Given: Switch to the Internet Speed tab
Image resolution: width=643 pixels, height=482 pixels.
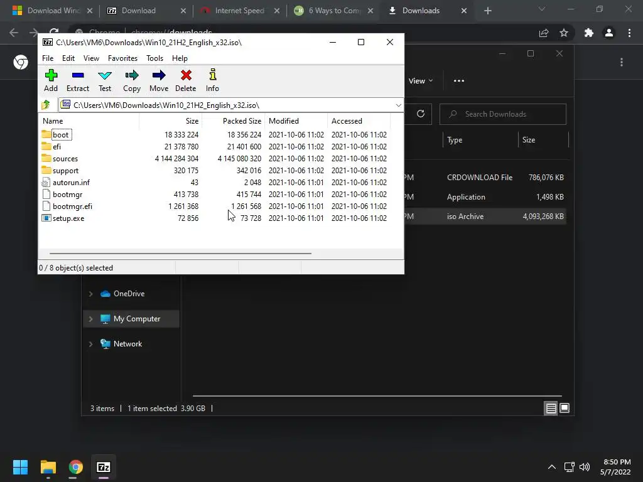Looking at the screenshot, I should click(x=240, y=11).
